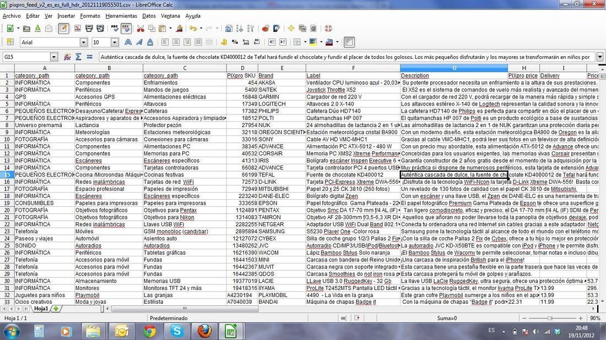Open the Herramientas menu
This screenshot has height=340, width=606.
[x=121, y=16]
